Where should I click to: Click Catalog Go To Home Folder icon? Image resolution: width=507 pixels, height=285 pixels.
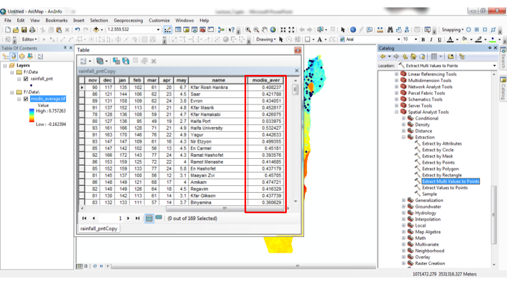413,56
